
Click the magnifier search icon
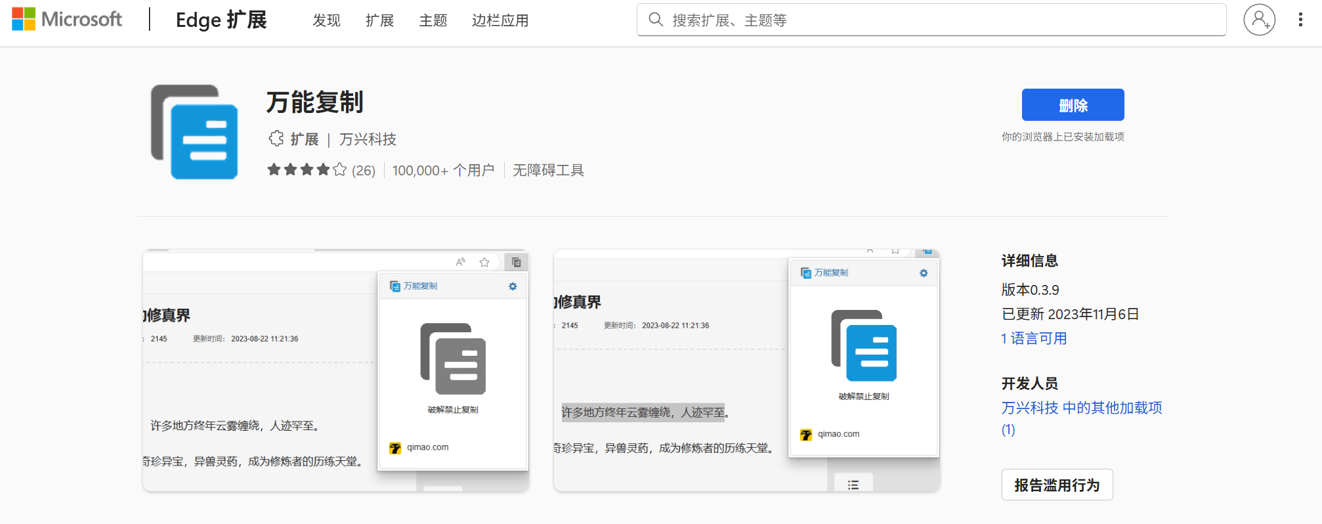[x=656, y=20]
